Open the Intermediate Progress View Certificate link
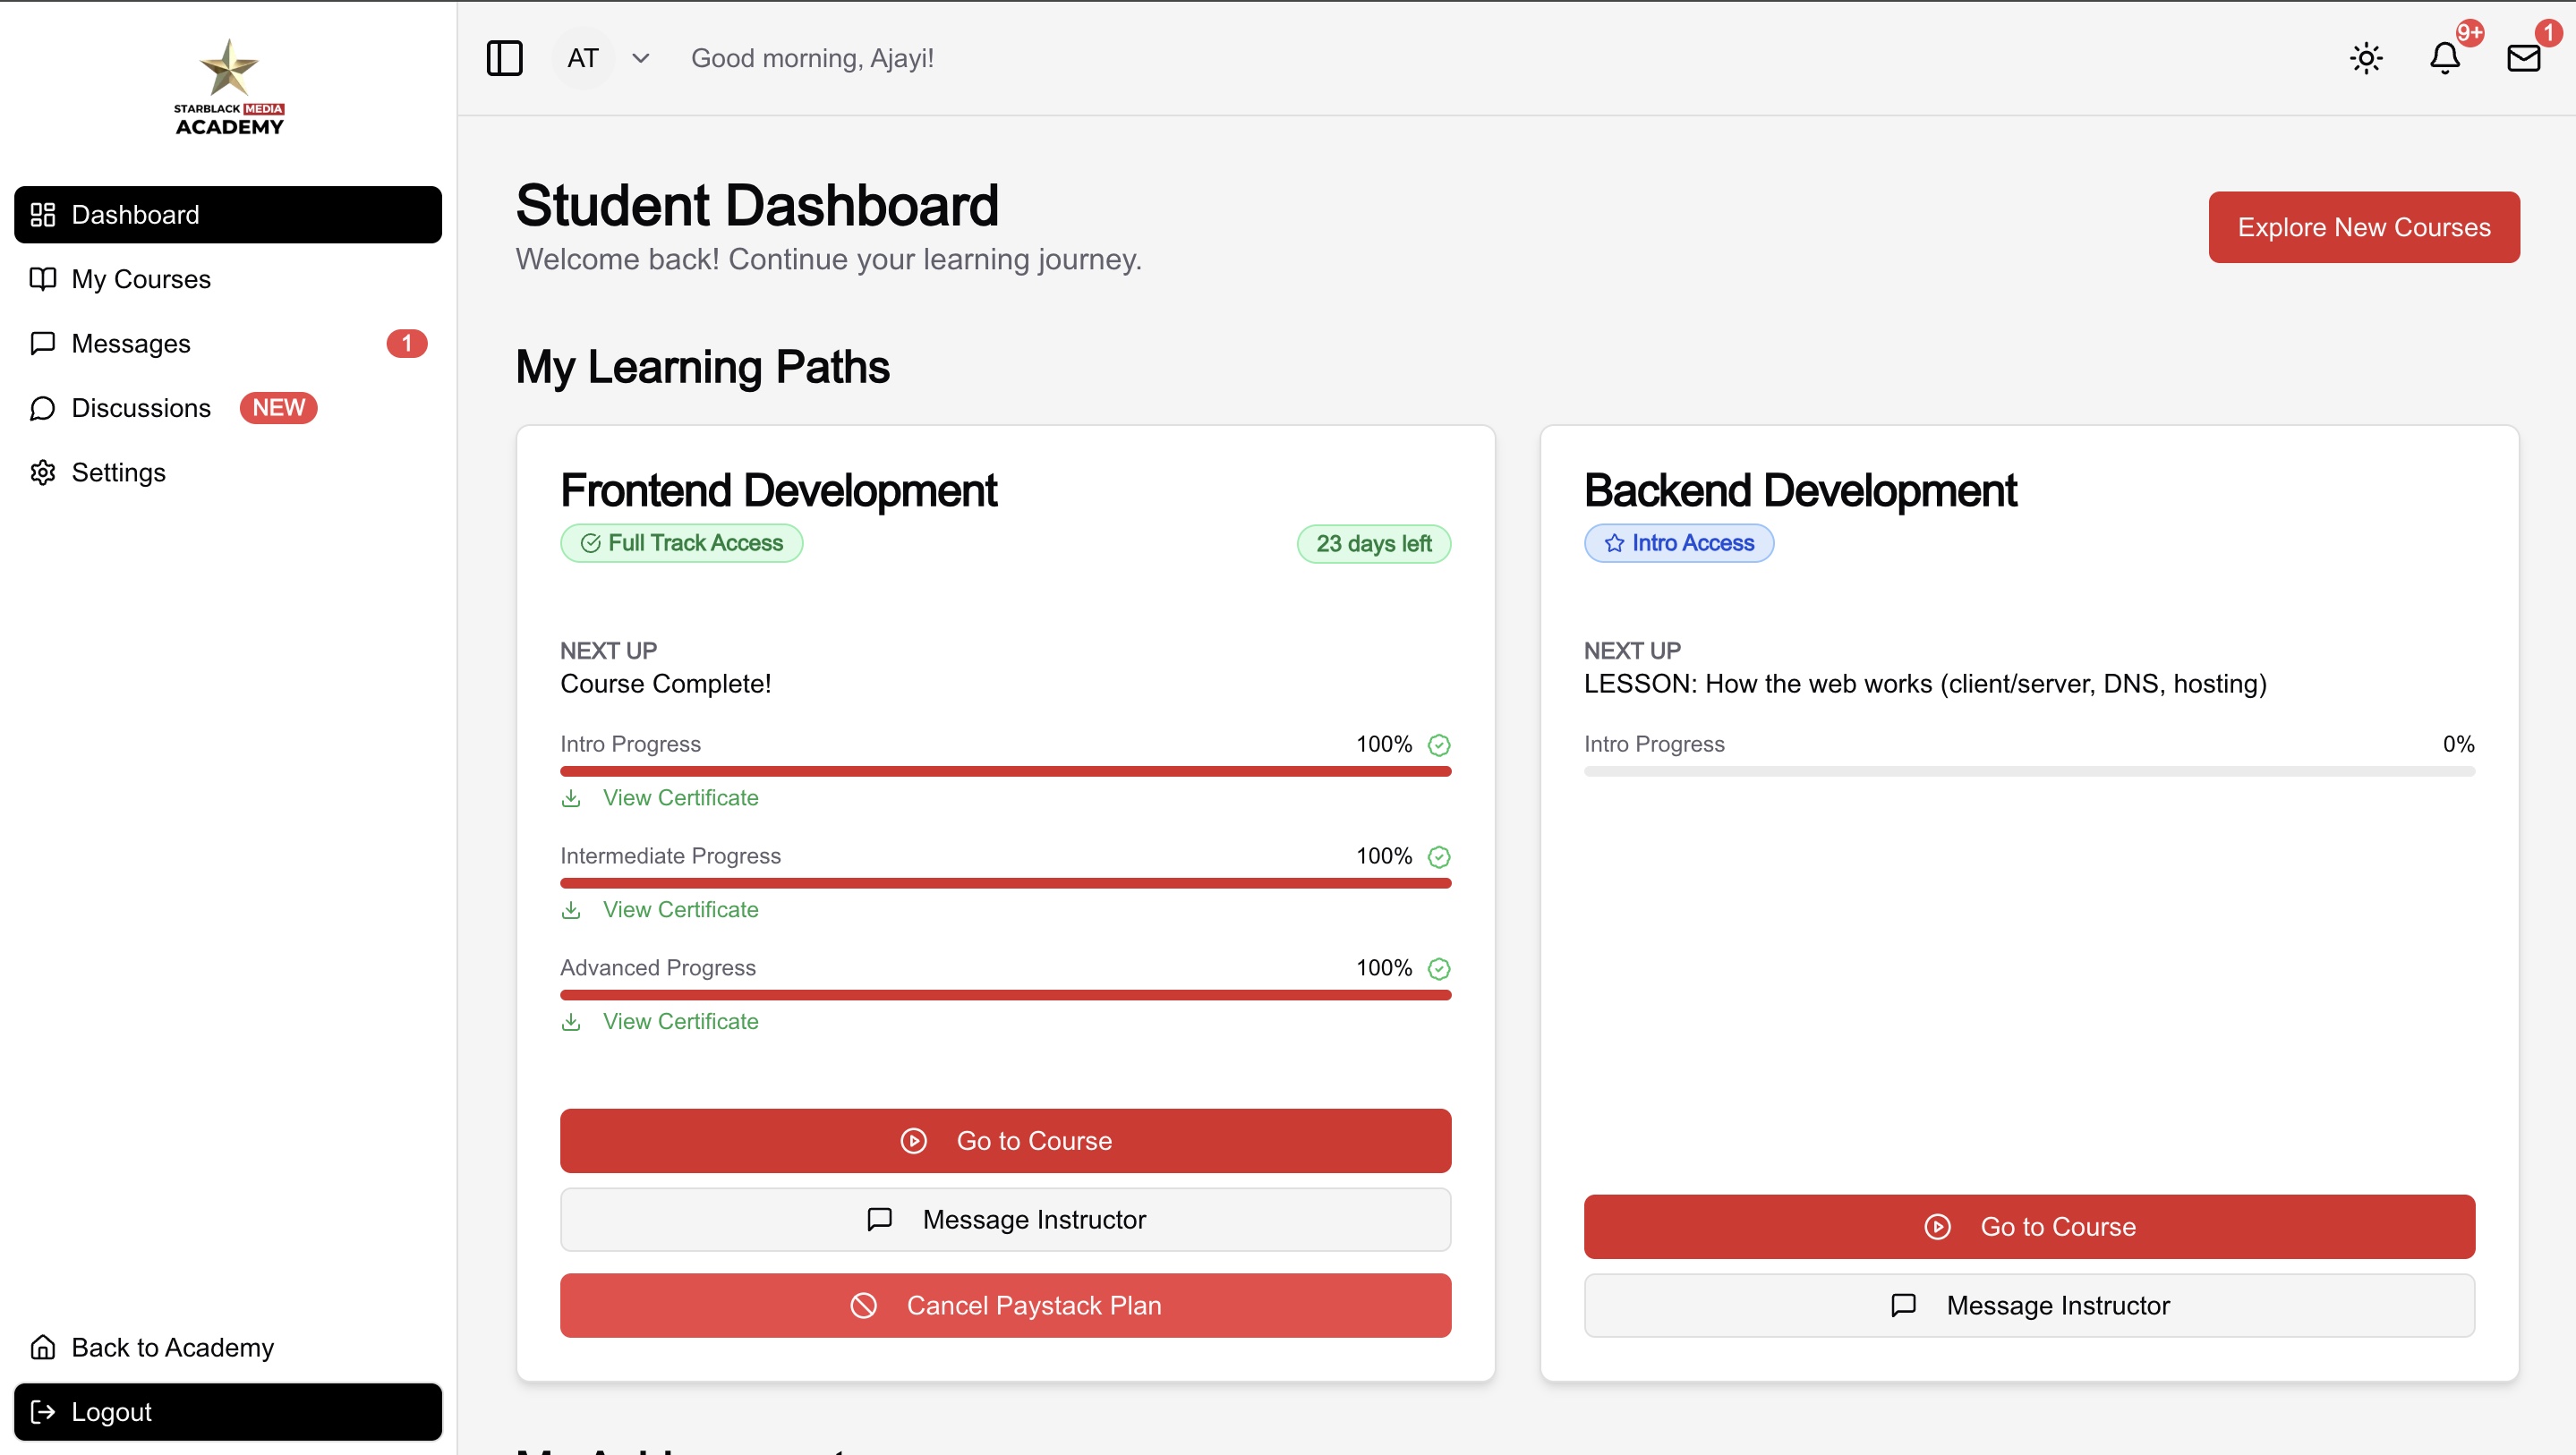 point(681,909)
